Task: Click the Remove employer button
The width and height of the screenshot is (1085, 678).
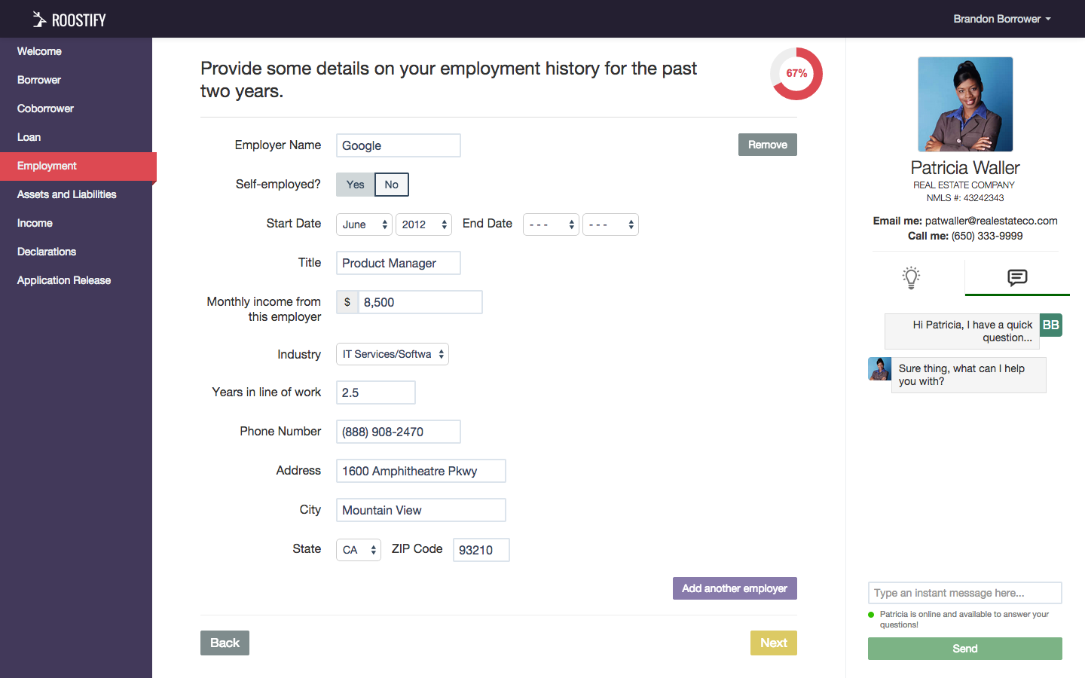Action: click(x=767, y=144)
